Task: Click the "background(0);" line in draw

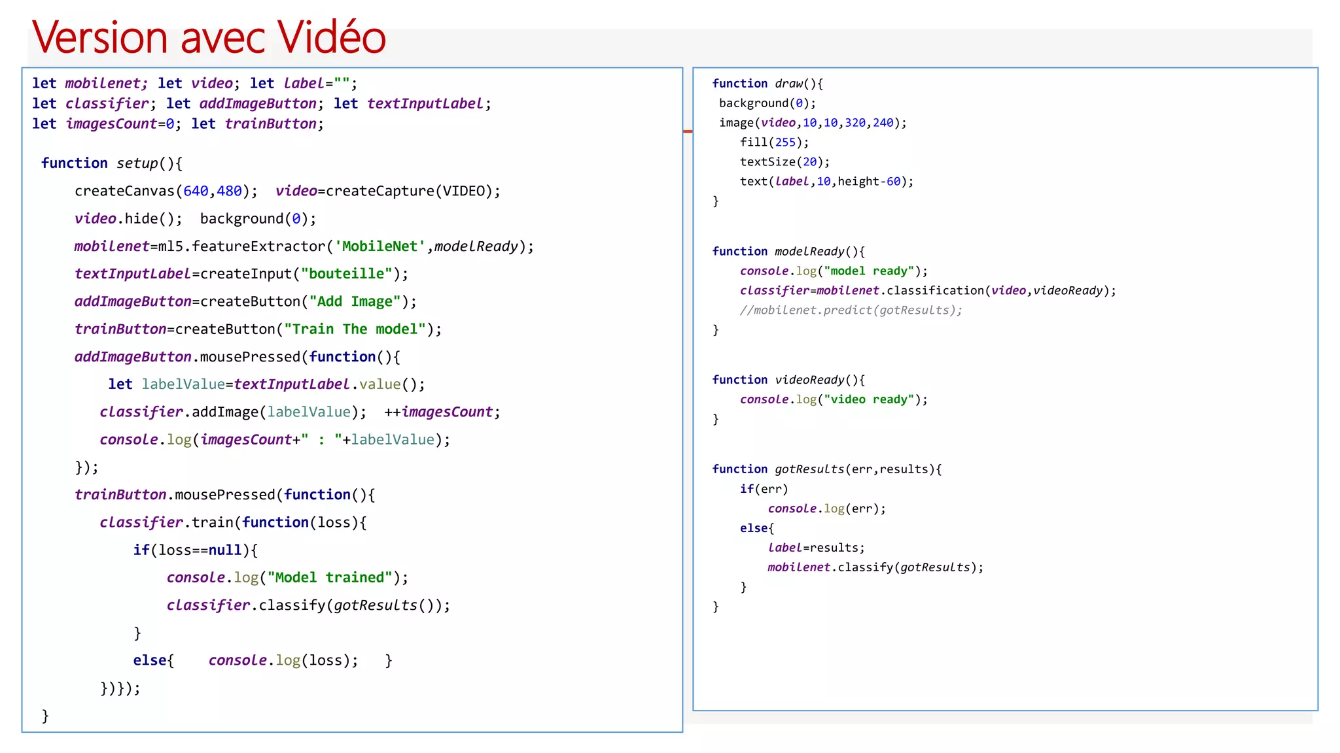Action: (x=767, y=103)
